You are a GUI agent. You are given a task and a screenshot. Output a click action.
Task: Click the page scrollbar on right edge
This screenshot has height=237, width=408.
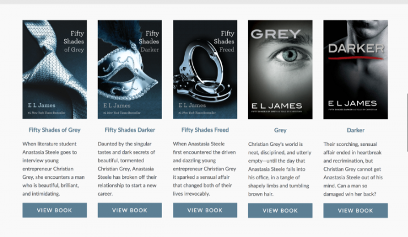(x=407, y=123)
